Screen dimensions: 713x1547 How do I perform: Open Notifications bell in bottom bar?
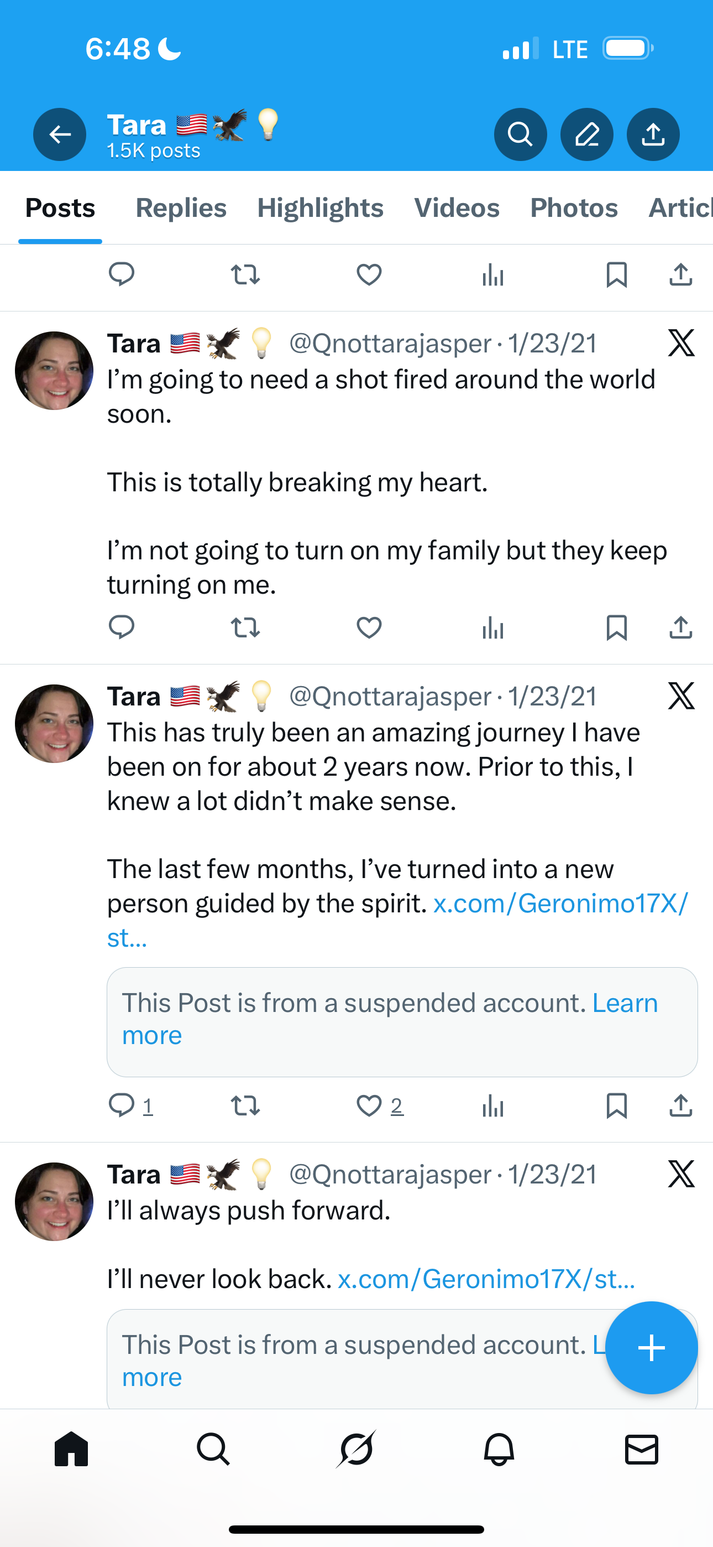point(499,1450)
